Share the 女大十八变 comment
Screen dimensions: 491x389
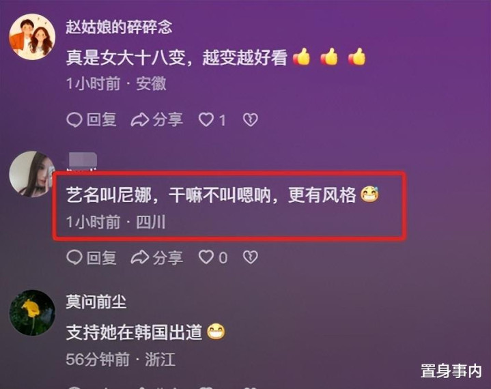click(x=157, y=120)
